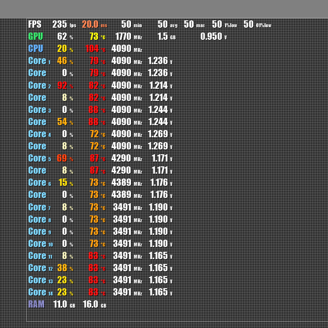Select the 235 fps framerate value
The width and height of the screenshot is (328, 328).
pyautogui.click(x=60, y=24)
